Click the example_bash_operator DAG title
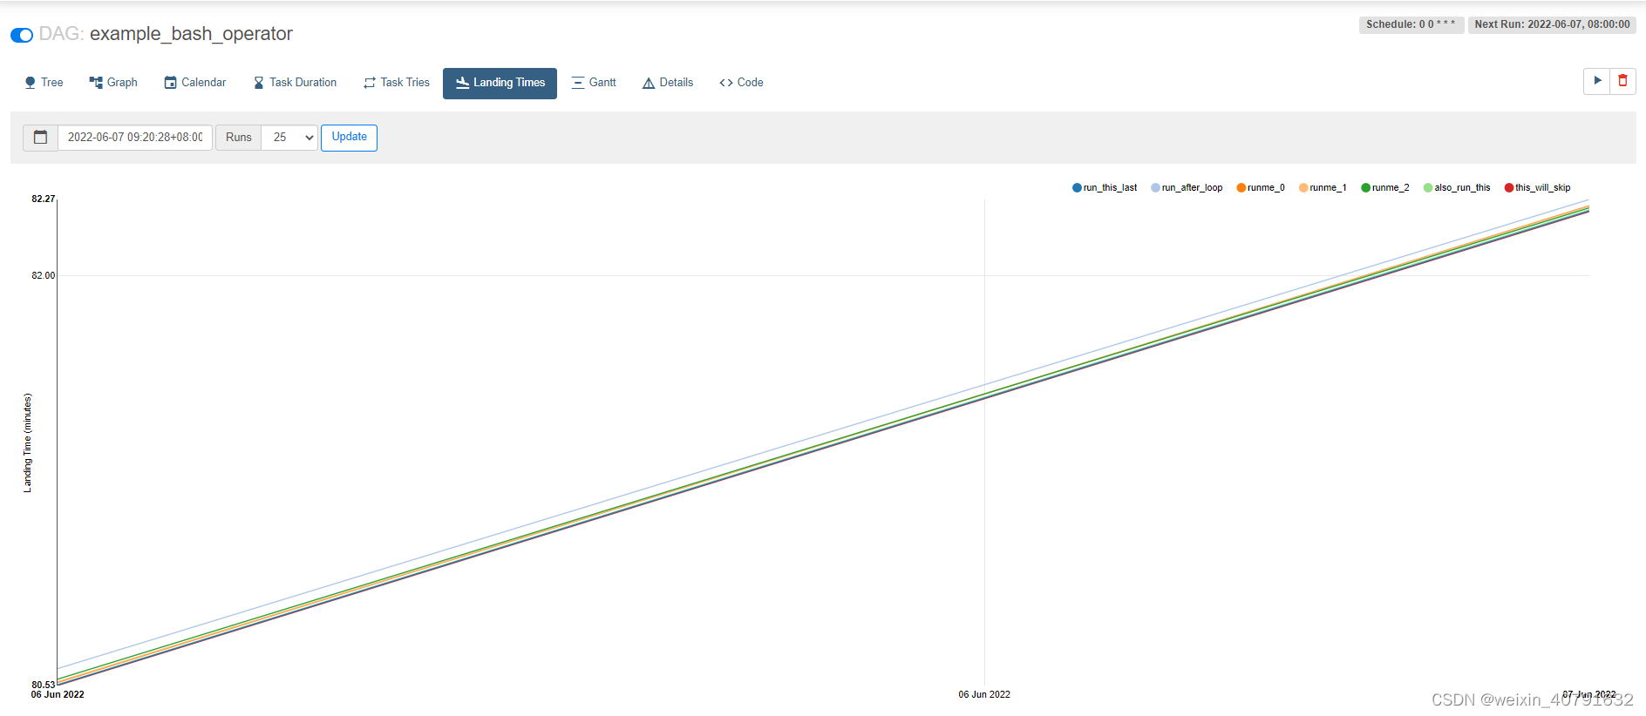The image size is (1646, 716). pyautogui.click(x=191, y=34)
